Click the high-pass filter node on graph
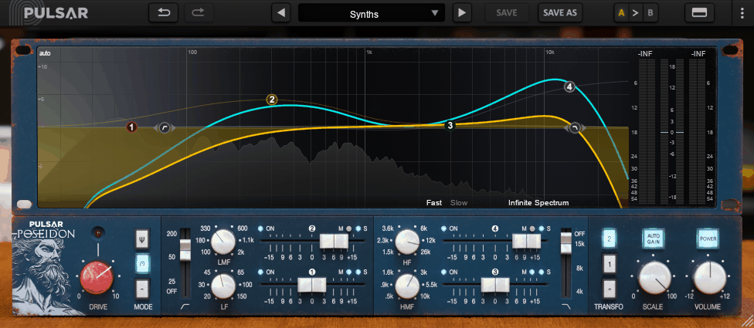This screenshot has height=328, width=754. pos(164,128)
